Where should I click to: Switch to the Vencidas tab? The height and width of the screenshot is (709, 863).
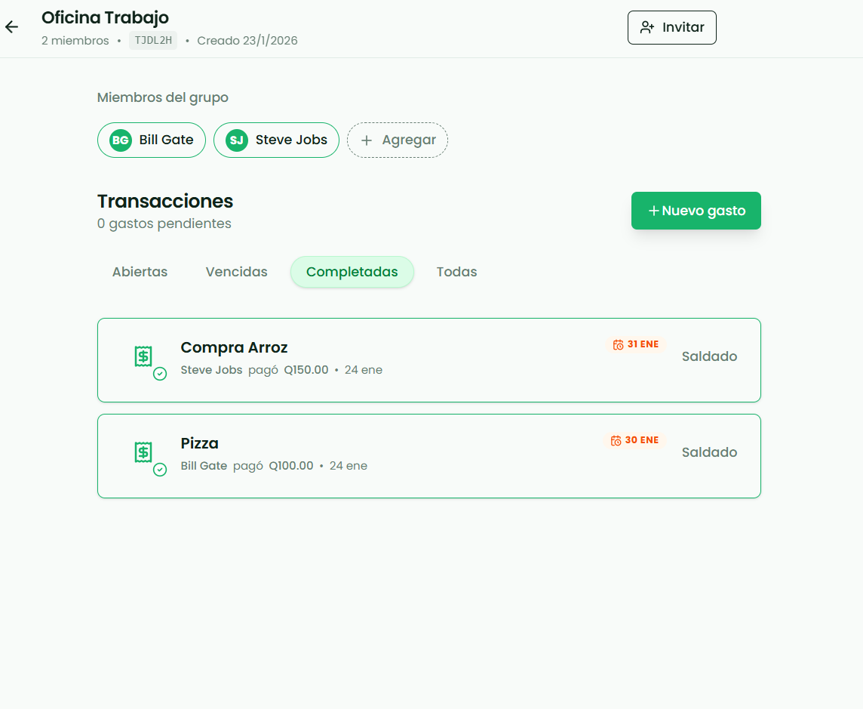(x=236, y=272)
